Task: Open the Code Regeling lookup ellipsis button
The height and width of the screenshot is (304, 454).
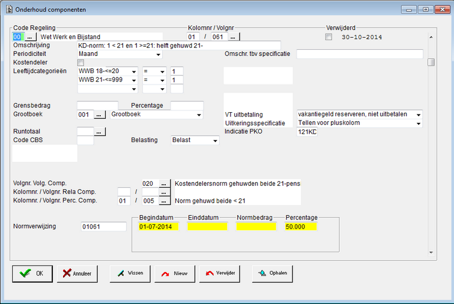Action: click(x=30, y=37)
